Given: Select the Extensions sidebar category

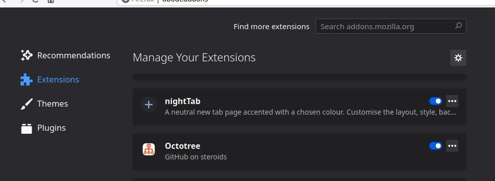Looking at the screenshot, I should pos(50,79).
